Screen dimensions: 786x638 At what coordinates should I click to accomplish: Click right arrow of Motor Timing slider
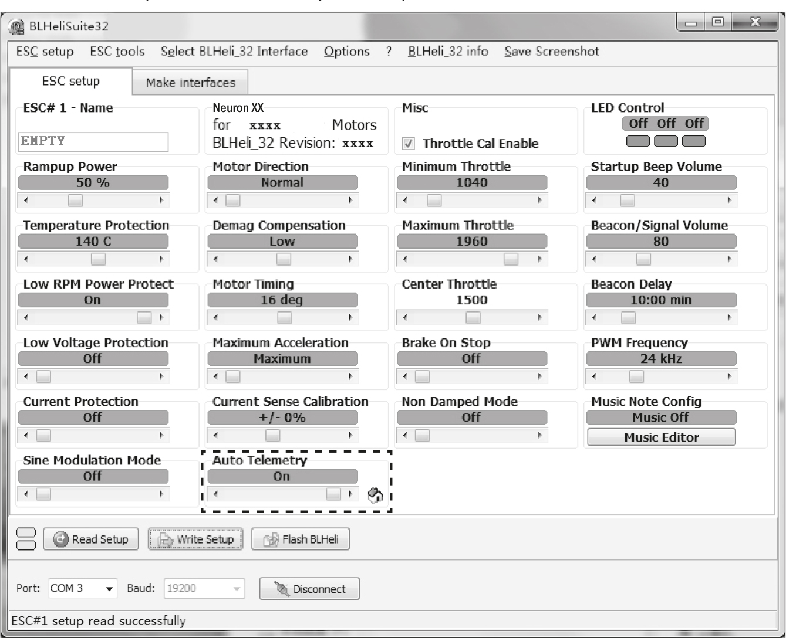351,318
